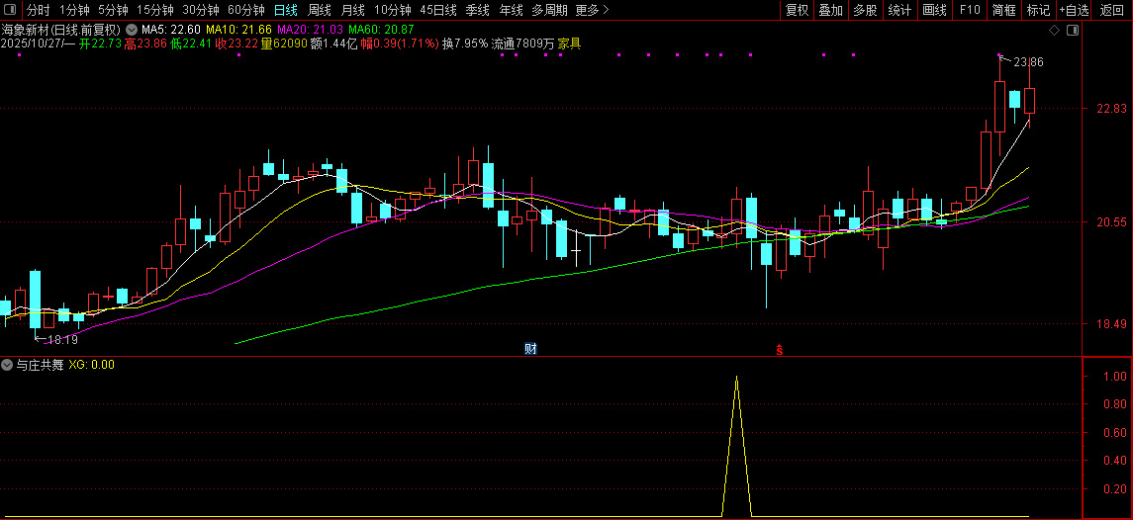Image resolution: width=1133 pixels, height=520 pixels.
Task: Open the 更多 periods expander
Action: [x=592, y=10]
